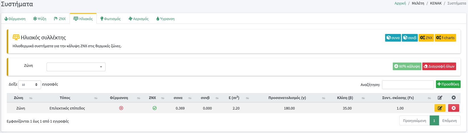Toggle the ZNX green check status in the row
The image size is (468, 133).
155,108
